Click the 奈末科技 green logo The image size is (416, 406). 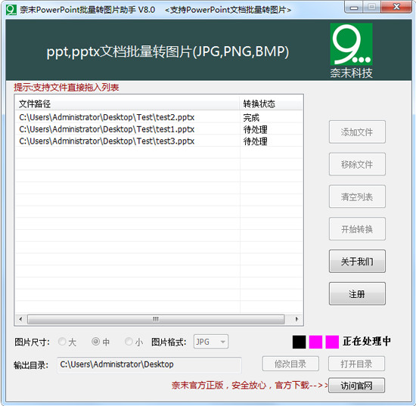pyautogui.click(x=351, y=45)
